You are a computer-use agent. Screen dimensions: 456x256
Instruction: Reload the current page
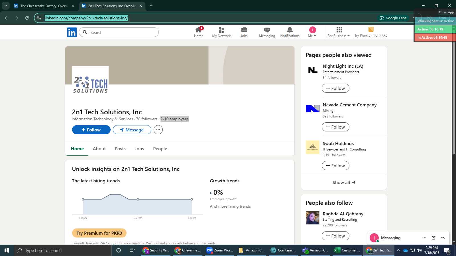(x=27, y=18)
